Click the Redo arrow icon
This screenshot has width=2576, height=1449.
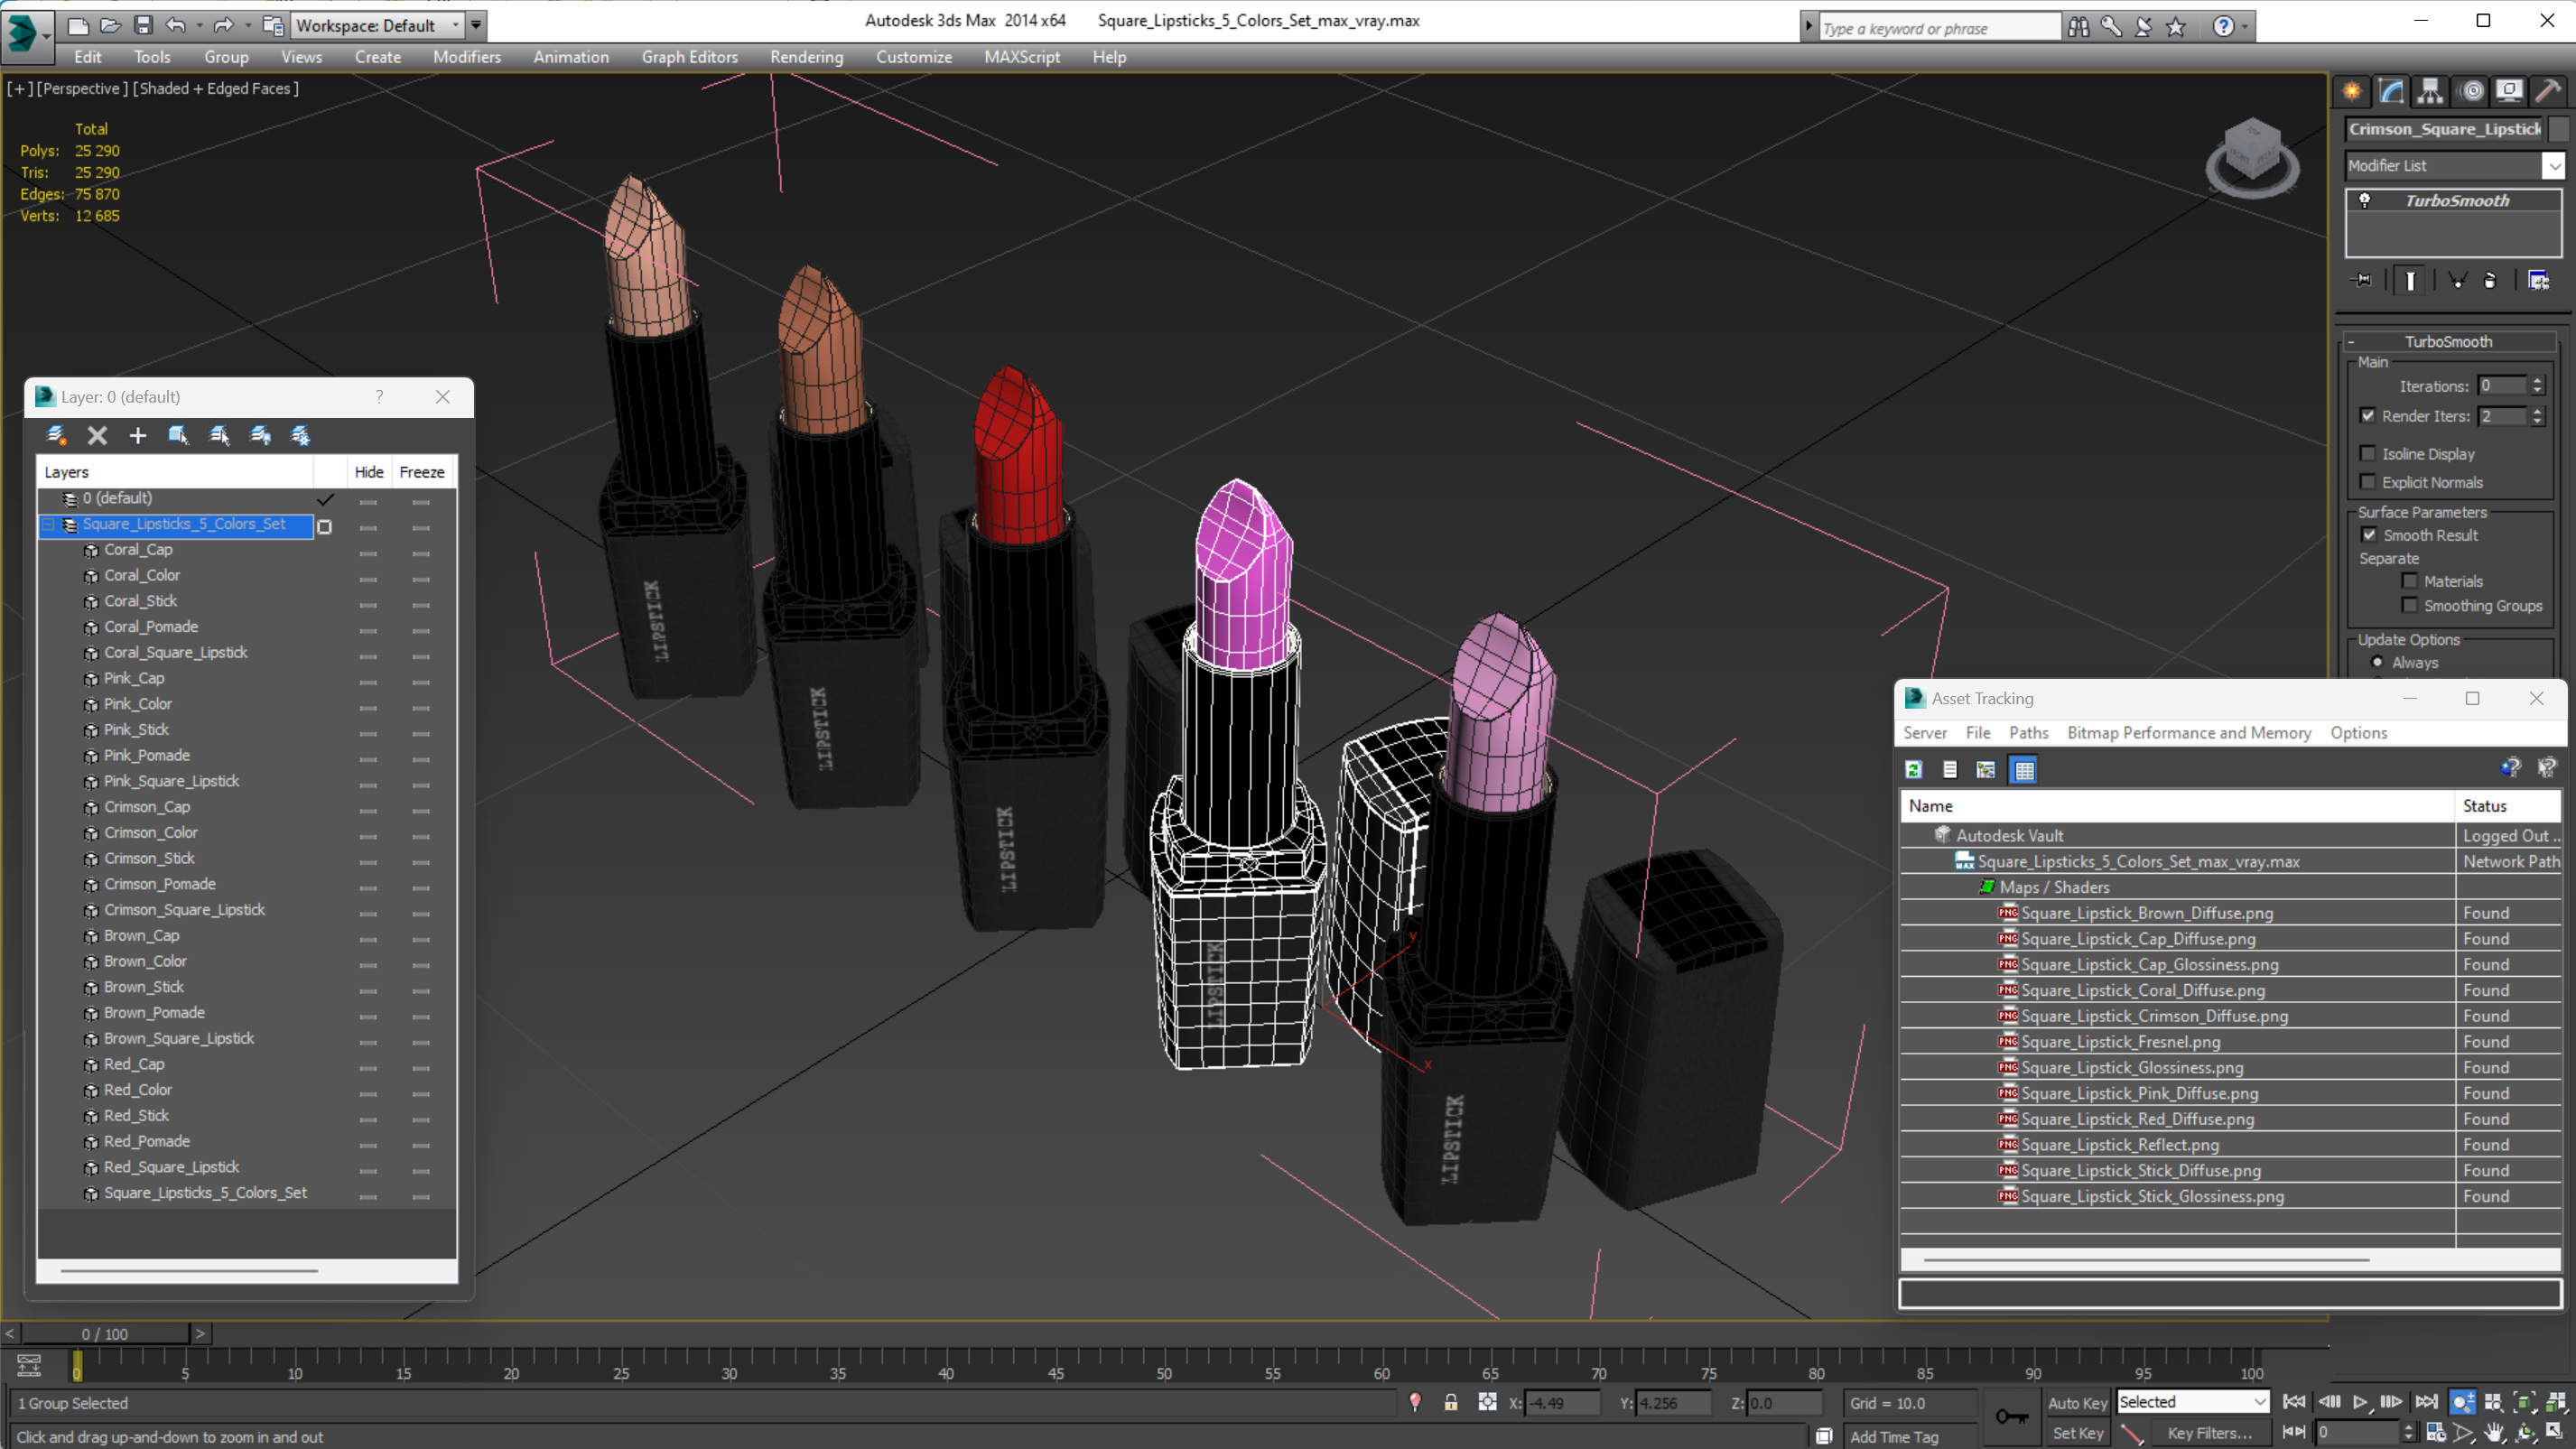tap(224, 25)
